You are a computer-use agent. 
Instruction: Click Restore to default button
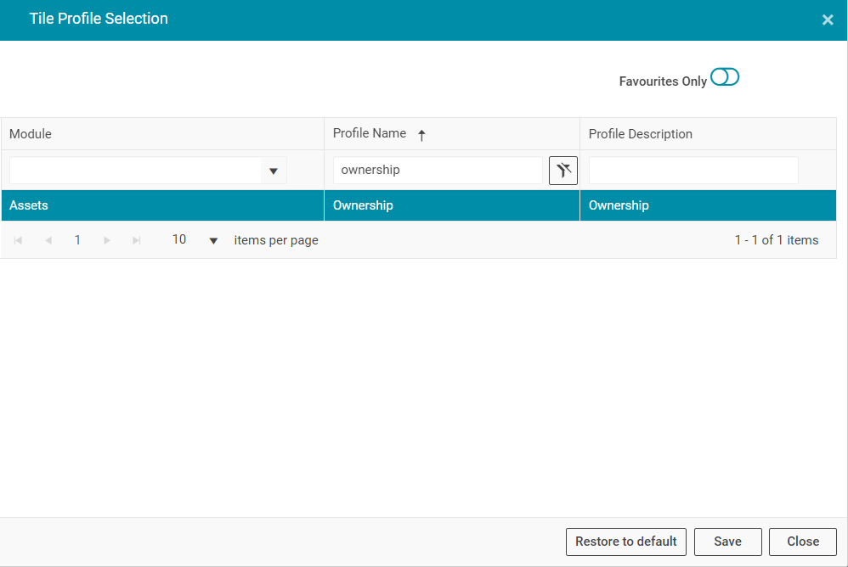click(625, 542)
